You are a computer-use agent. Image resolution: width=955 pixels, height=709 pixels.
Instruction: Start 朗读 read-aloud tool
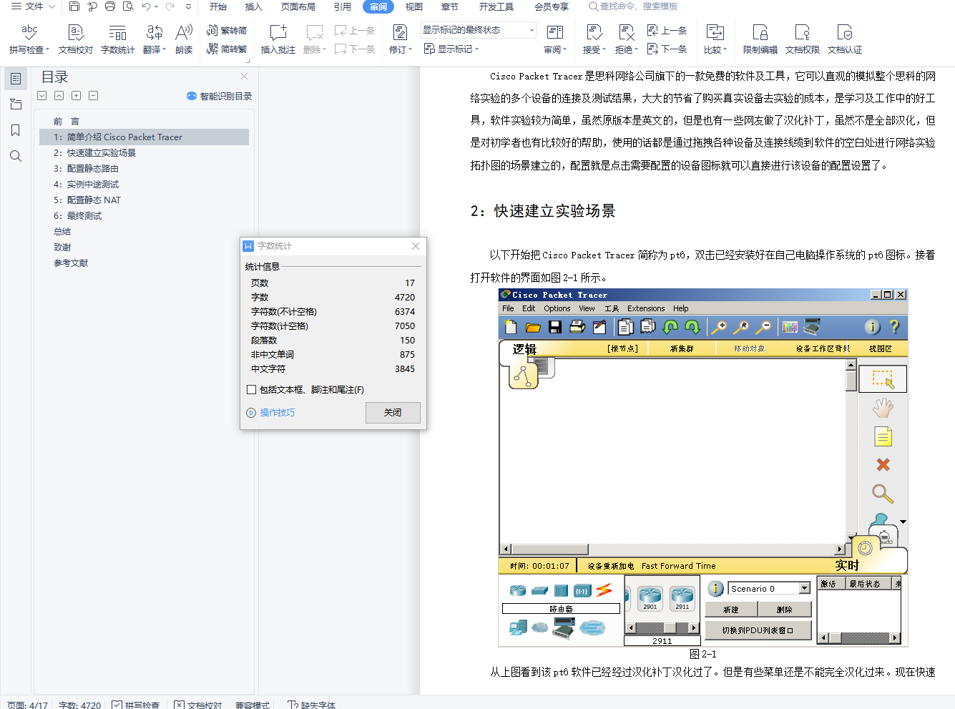coord(184,39)
